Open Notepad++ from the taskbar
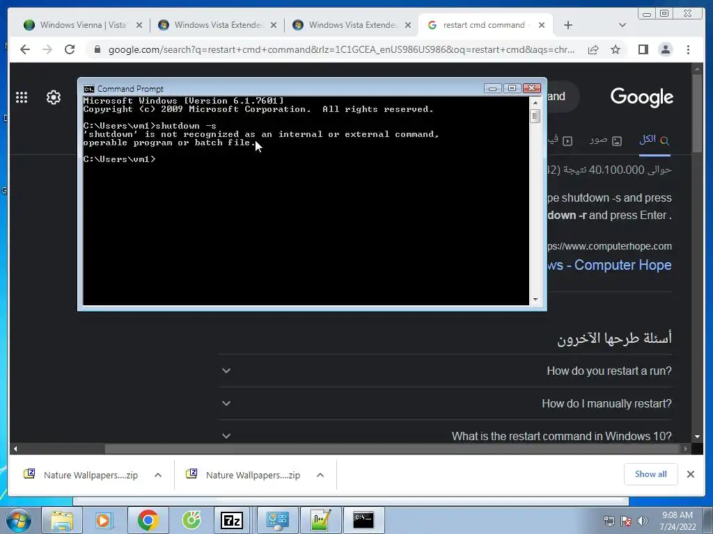This screenshot has width=713, height=534. pos(320,520)
